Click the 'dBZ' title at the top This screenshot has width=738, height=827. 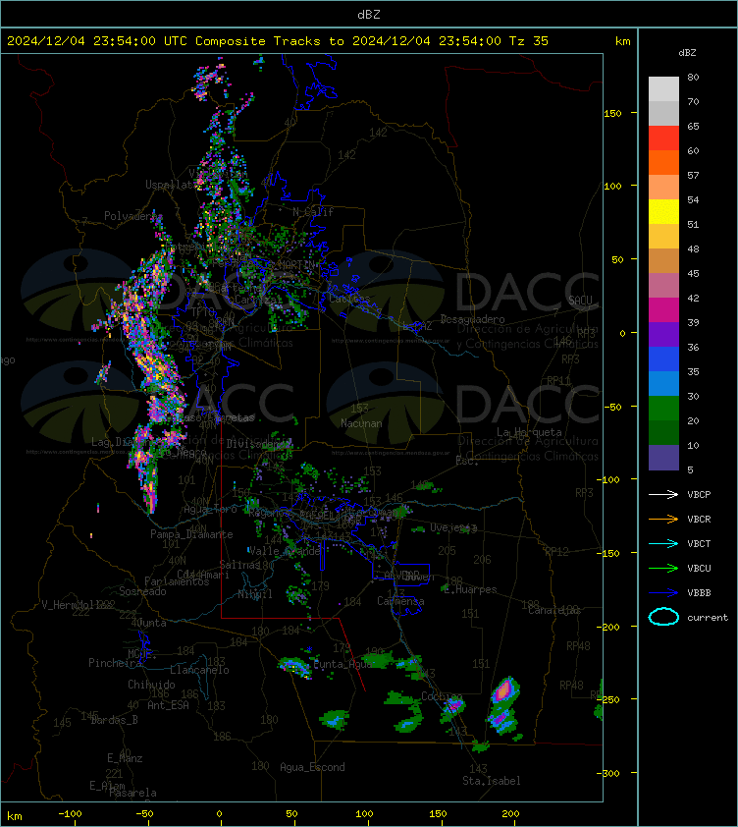[368, 15]
